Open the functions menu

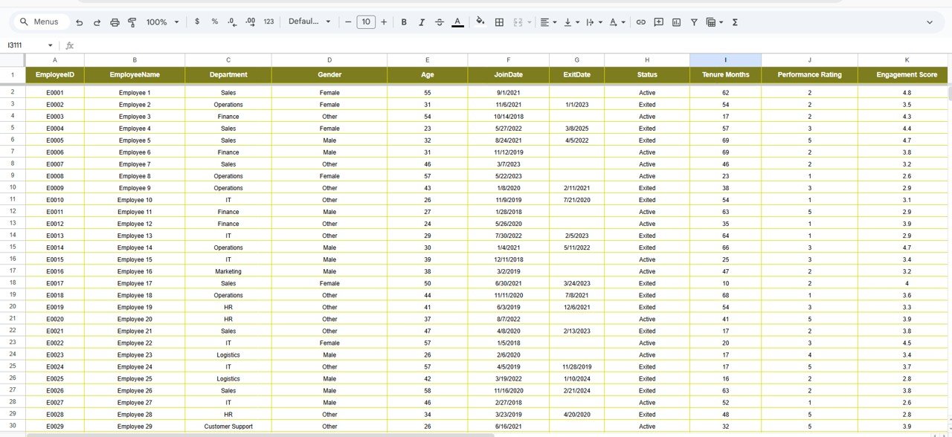click(734, 22)
